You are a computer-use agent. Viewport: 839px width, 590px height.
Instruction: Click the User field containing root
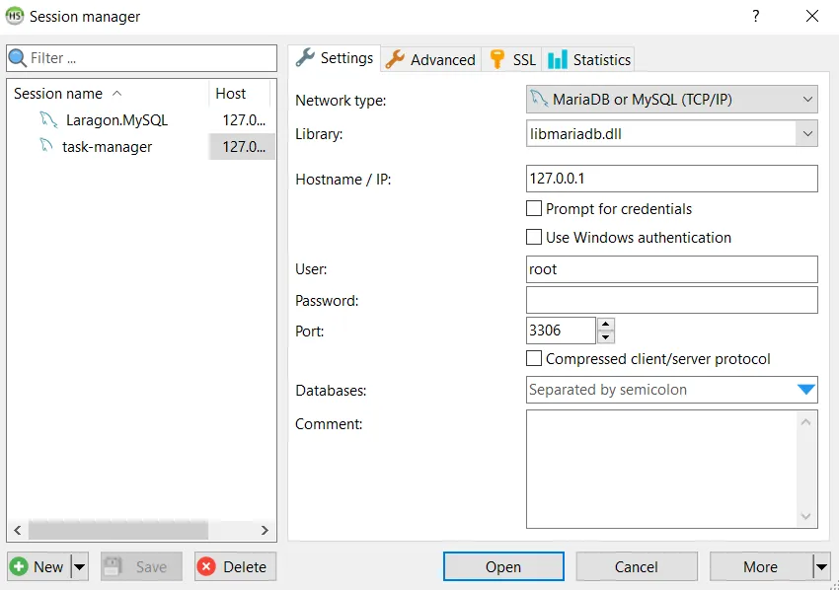671,269
